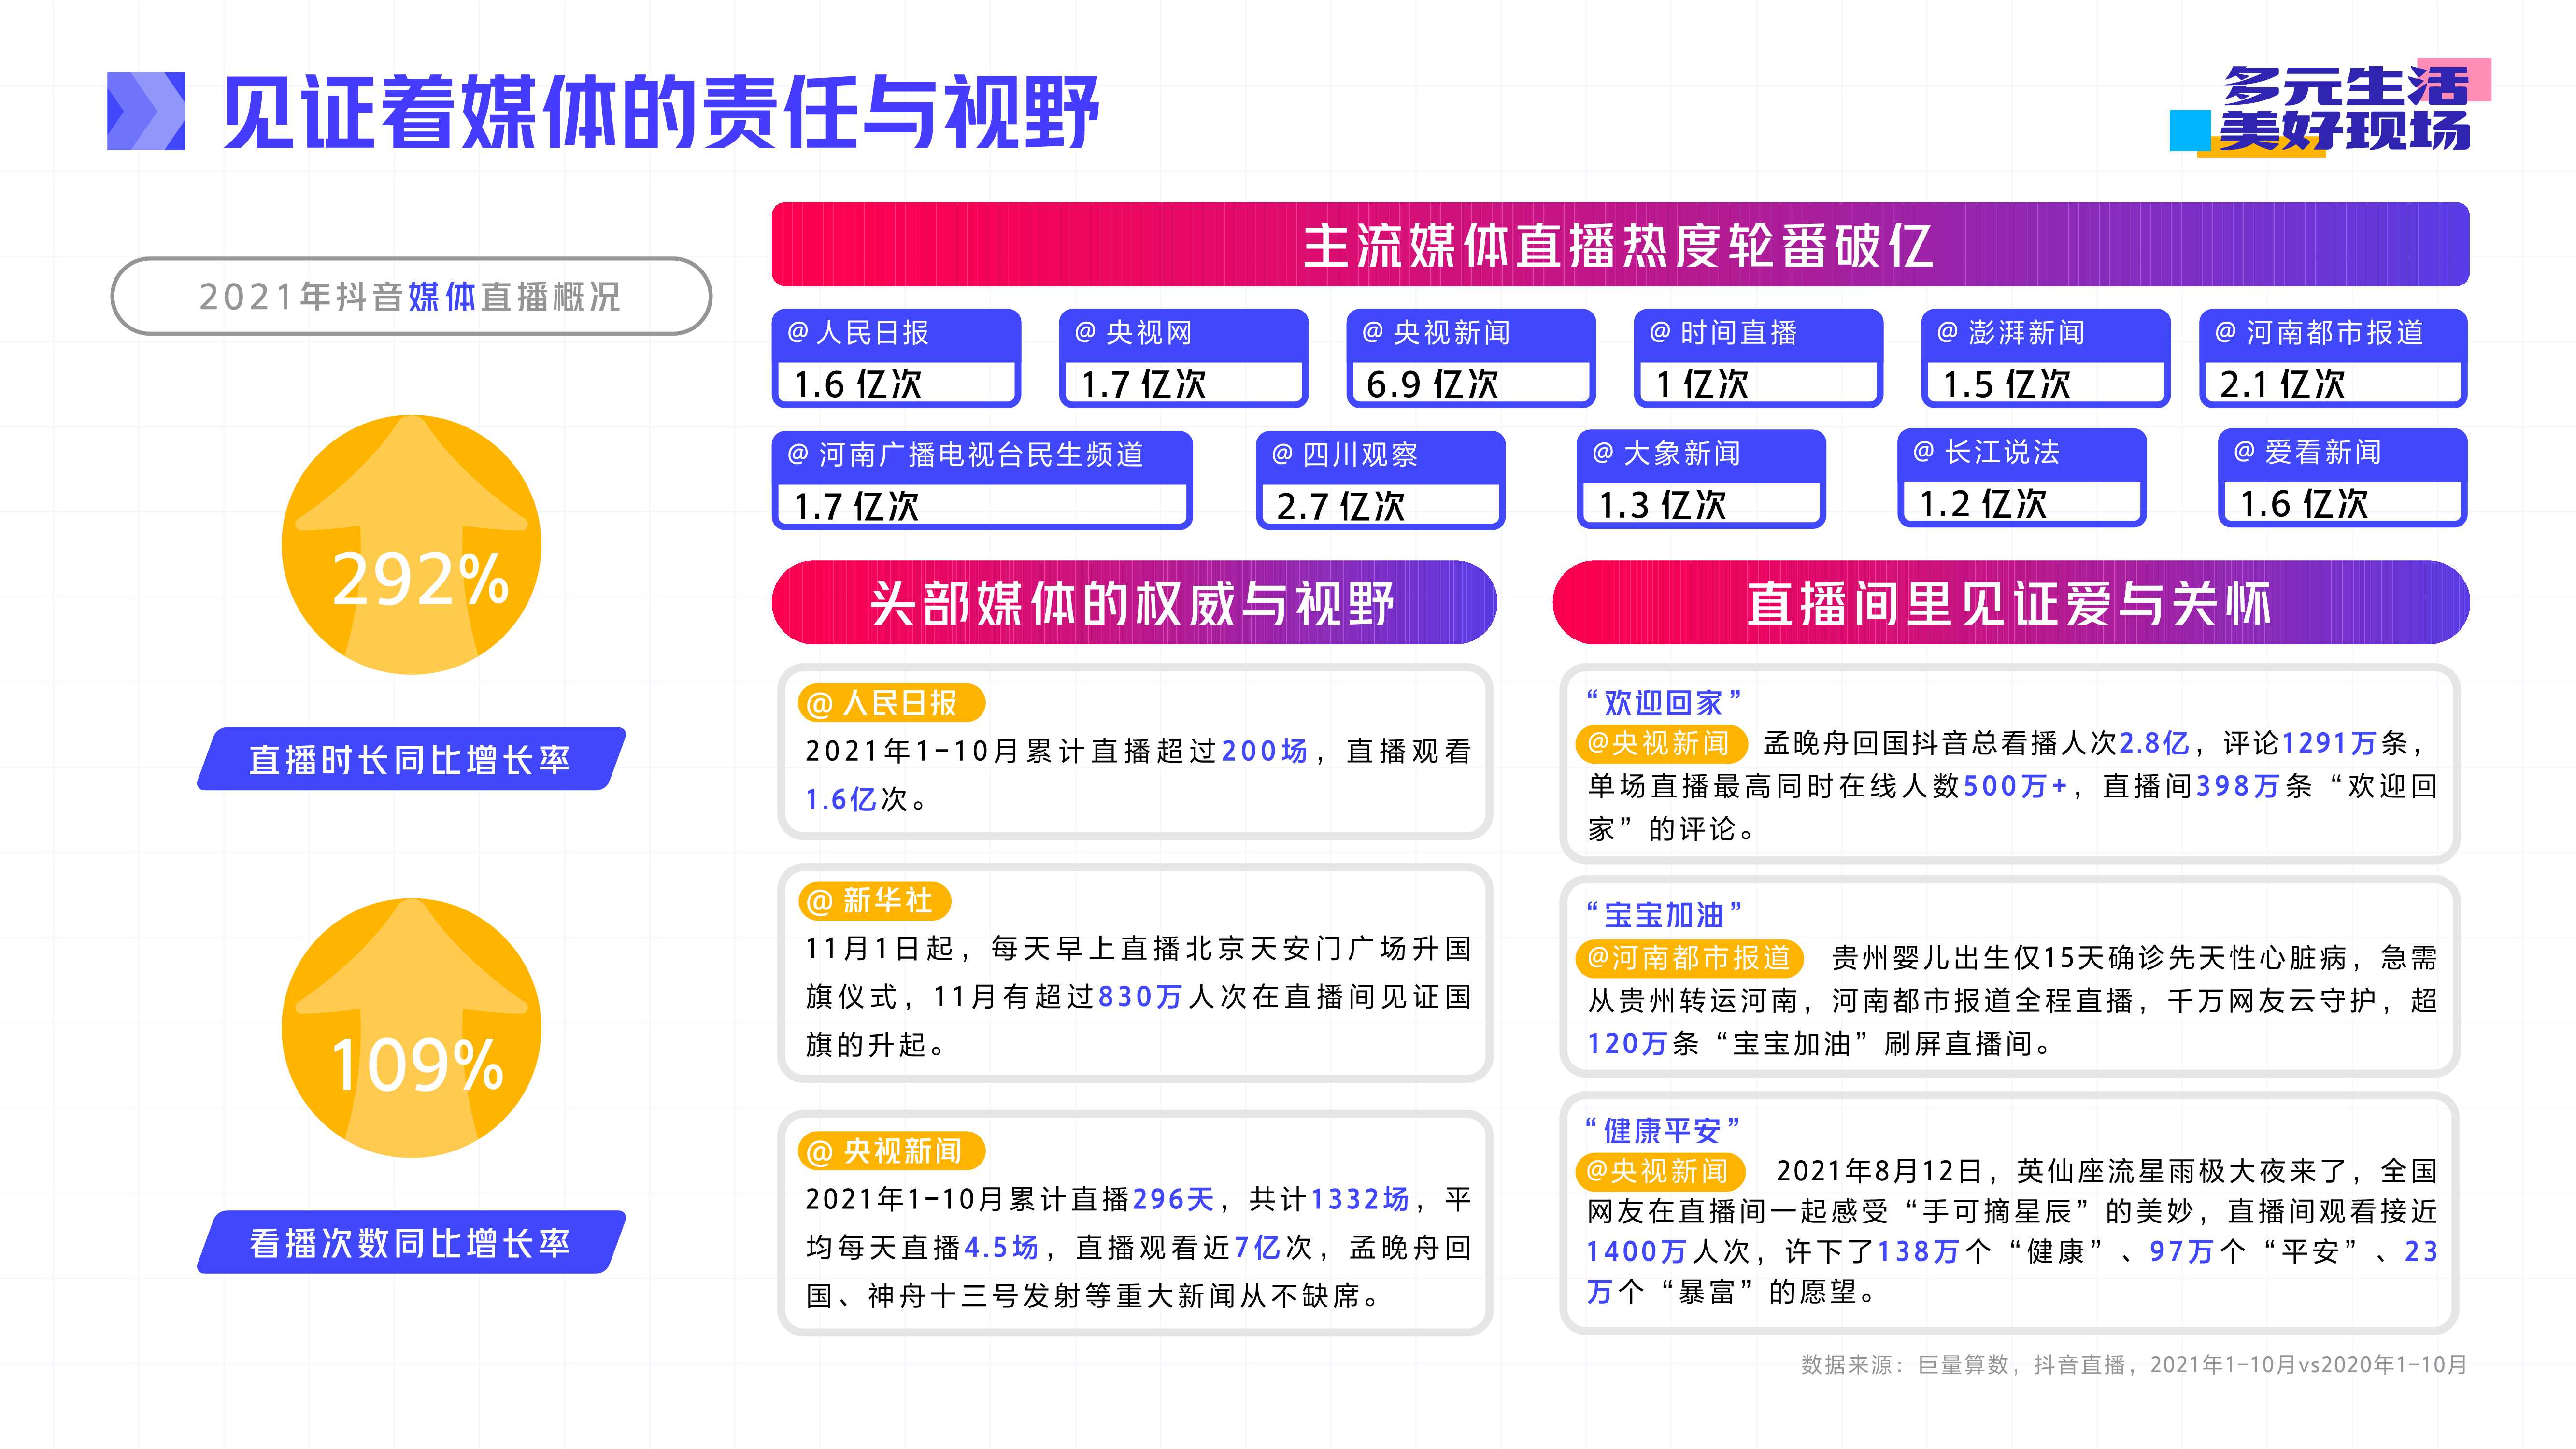Click the "健康平安" heading

click(x=1663, y=1130)
